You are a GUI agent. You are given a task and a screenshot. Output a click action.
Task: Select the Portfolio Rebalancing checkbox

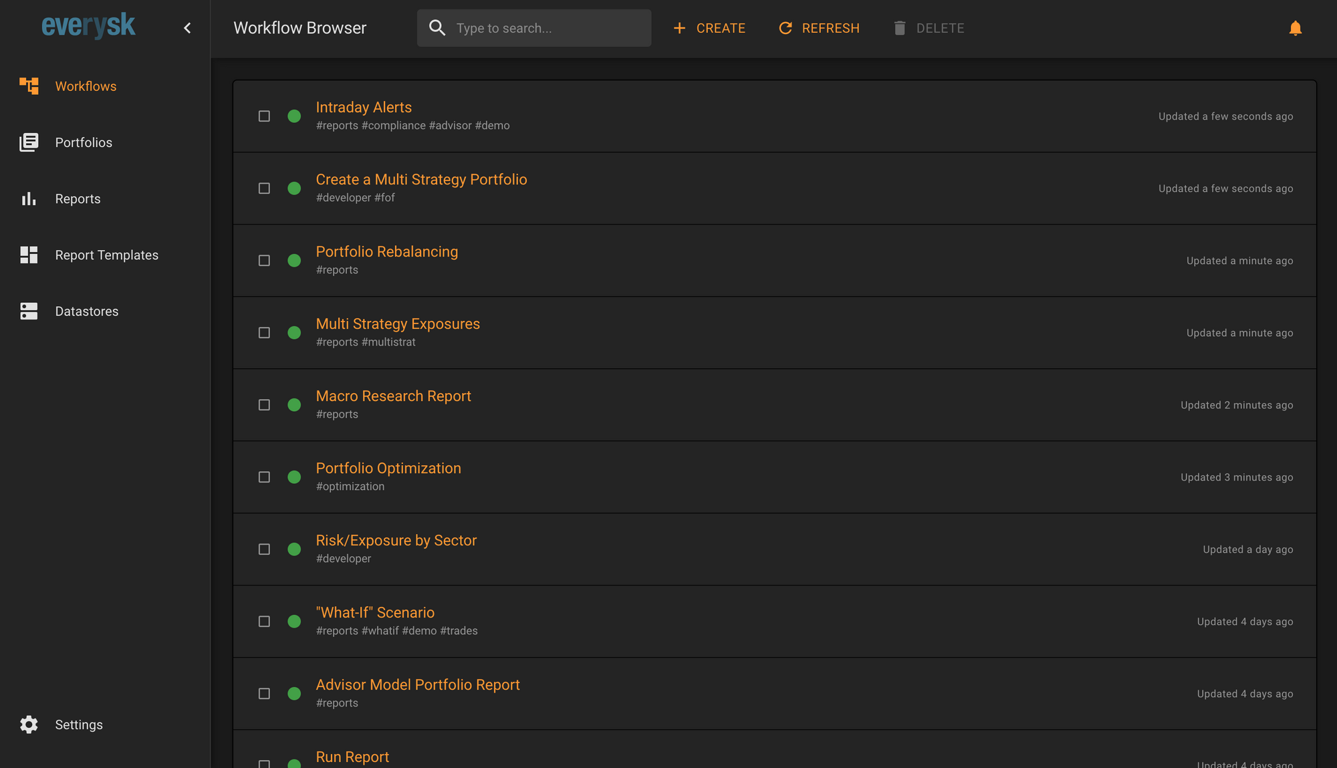tap(263, 260)
